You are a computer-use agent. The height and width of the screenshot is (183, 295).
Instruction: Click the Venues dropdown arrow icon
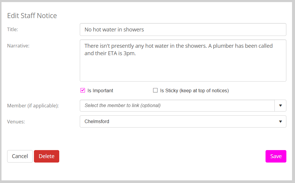[x=280, y=122]
